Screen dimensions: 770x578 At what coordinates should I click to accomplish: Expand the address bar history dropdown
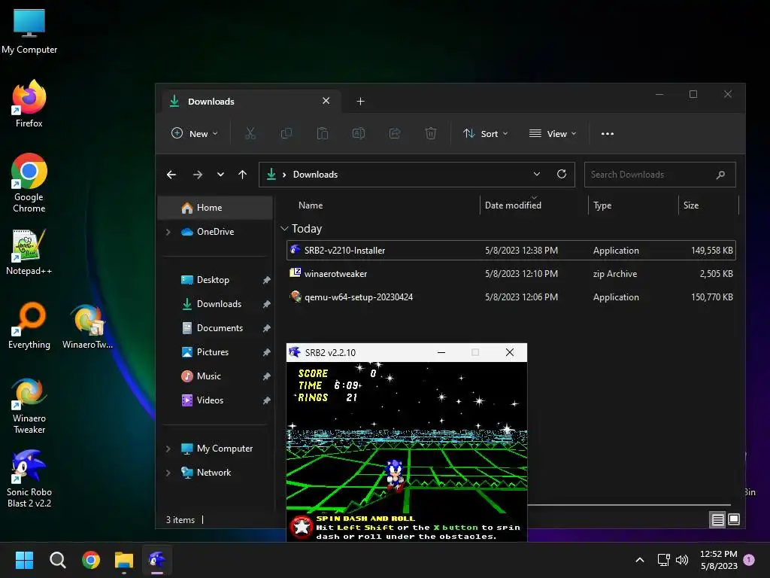[537, 174]
